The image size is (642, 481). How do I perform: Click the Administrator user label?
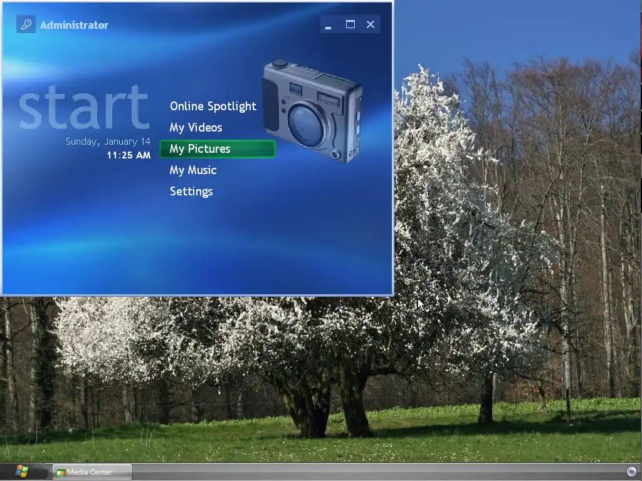pyautogui.click(x=74, y=25)
